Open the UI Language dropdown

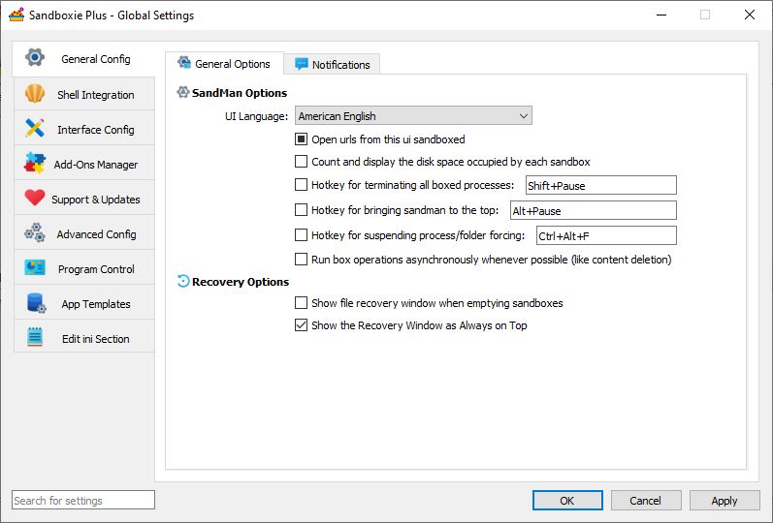pyautogui.click(x=413, y=115)
